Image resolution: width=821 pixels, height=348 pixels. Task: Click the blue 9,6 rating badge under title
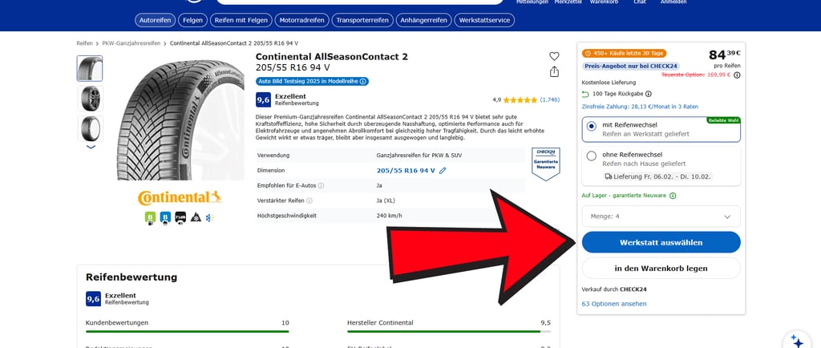pos(263,99)
